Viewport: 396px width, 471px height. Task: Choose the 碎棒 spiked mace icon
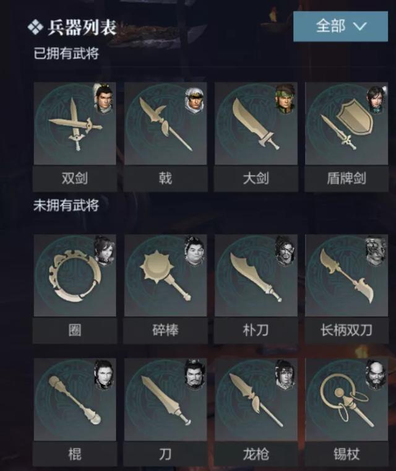(x=165, y=275)
